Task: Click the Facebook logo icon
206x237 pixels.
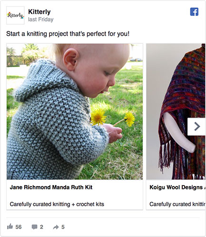Action: point(194,12)
